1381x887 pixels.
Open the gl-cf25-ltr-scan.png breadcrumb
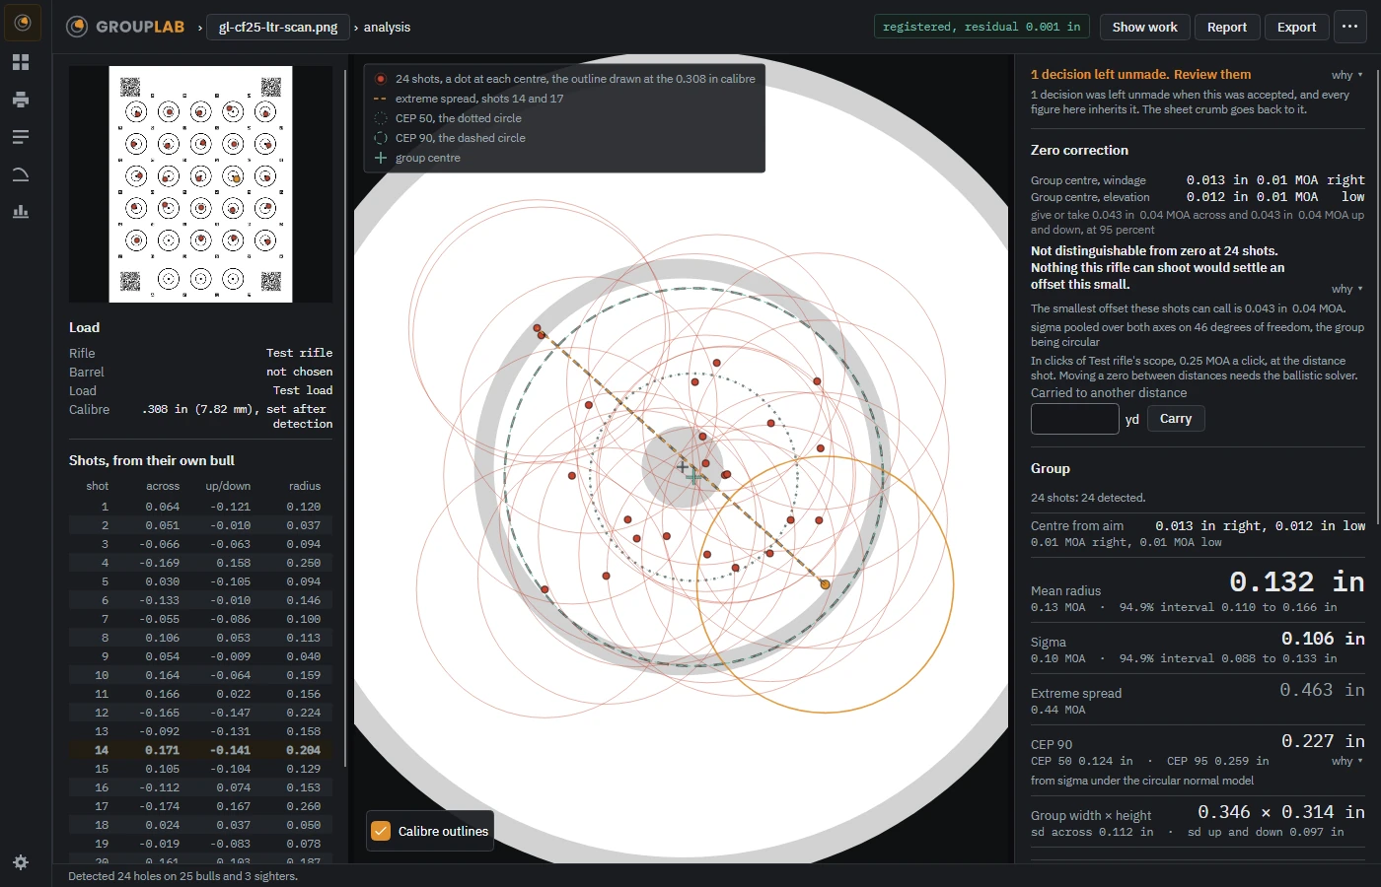[x=278, y=27]
